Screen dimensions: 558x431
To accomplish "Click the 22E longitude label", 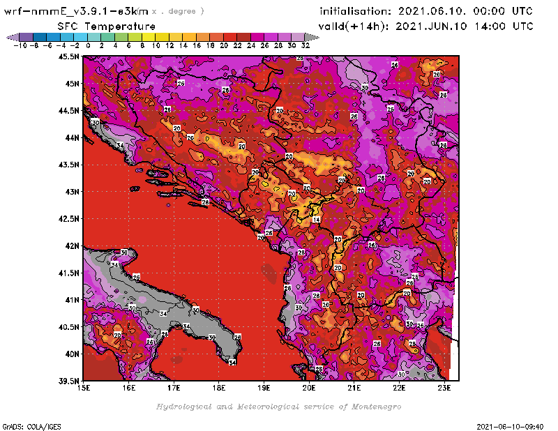I will (399, 388).
